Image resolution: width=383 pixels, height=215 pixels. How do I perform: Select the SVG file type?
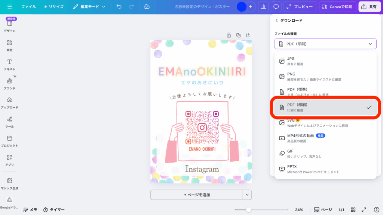tap(325, 123)
